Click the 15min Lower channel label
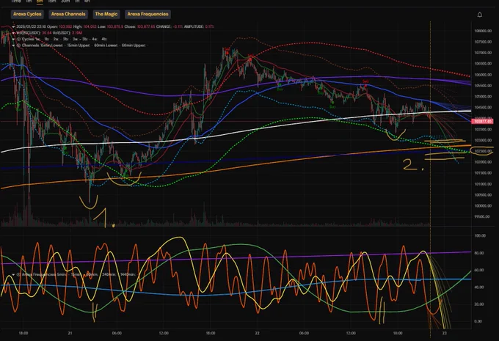 click(x=53, y=45)
